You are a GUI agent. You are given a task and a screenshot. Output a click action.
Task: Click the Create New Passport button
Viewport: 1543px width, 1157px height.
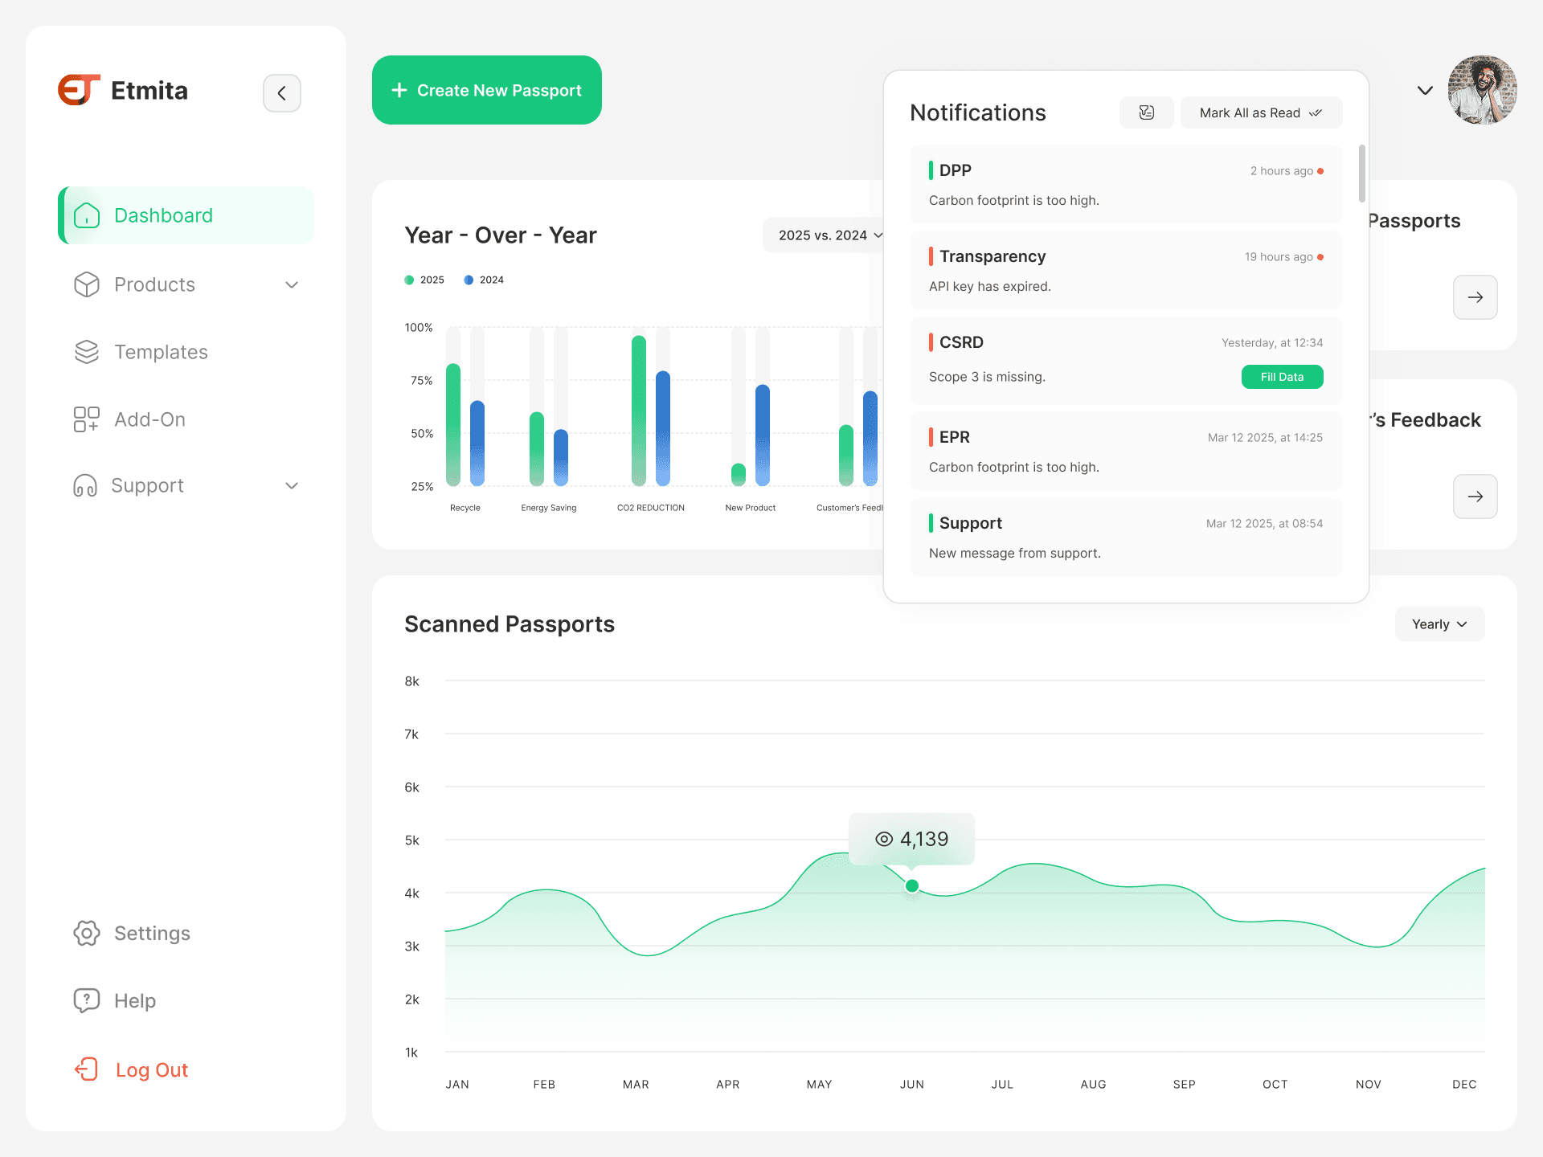click(486, 90)
